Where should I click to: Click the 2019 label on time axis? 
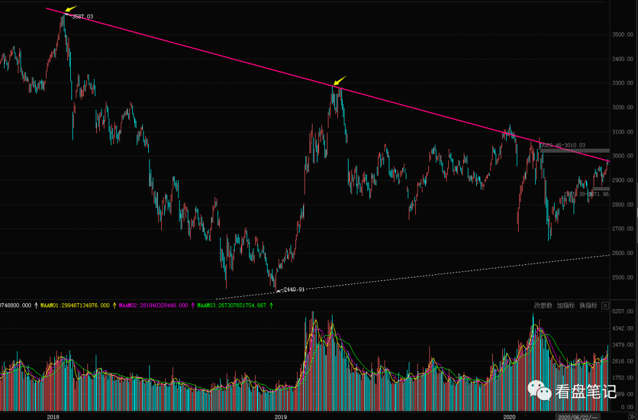281,416
